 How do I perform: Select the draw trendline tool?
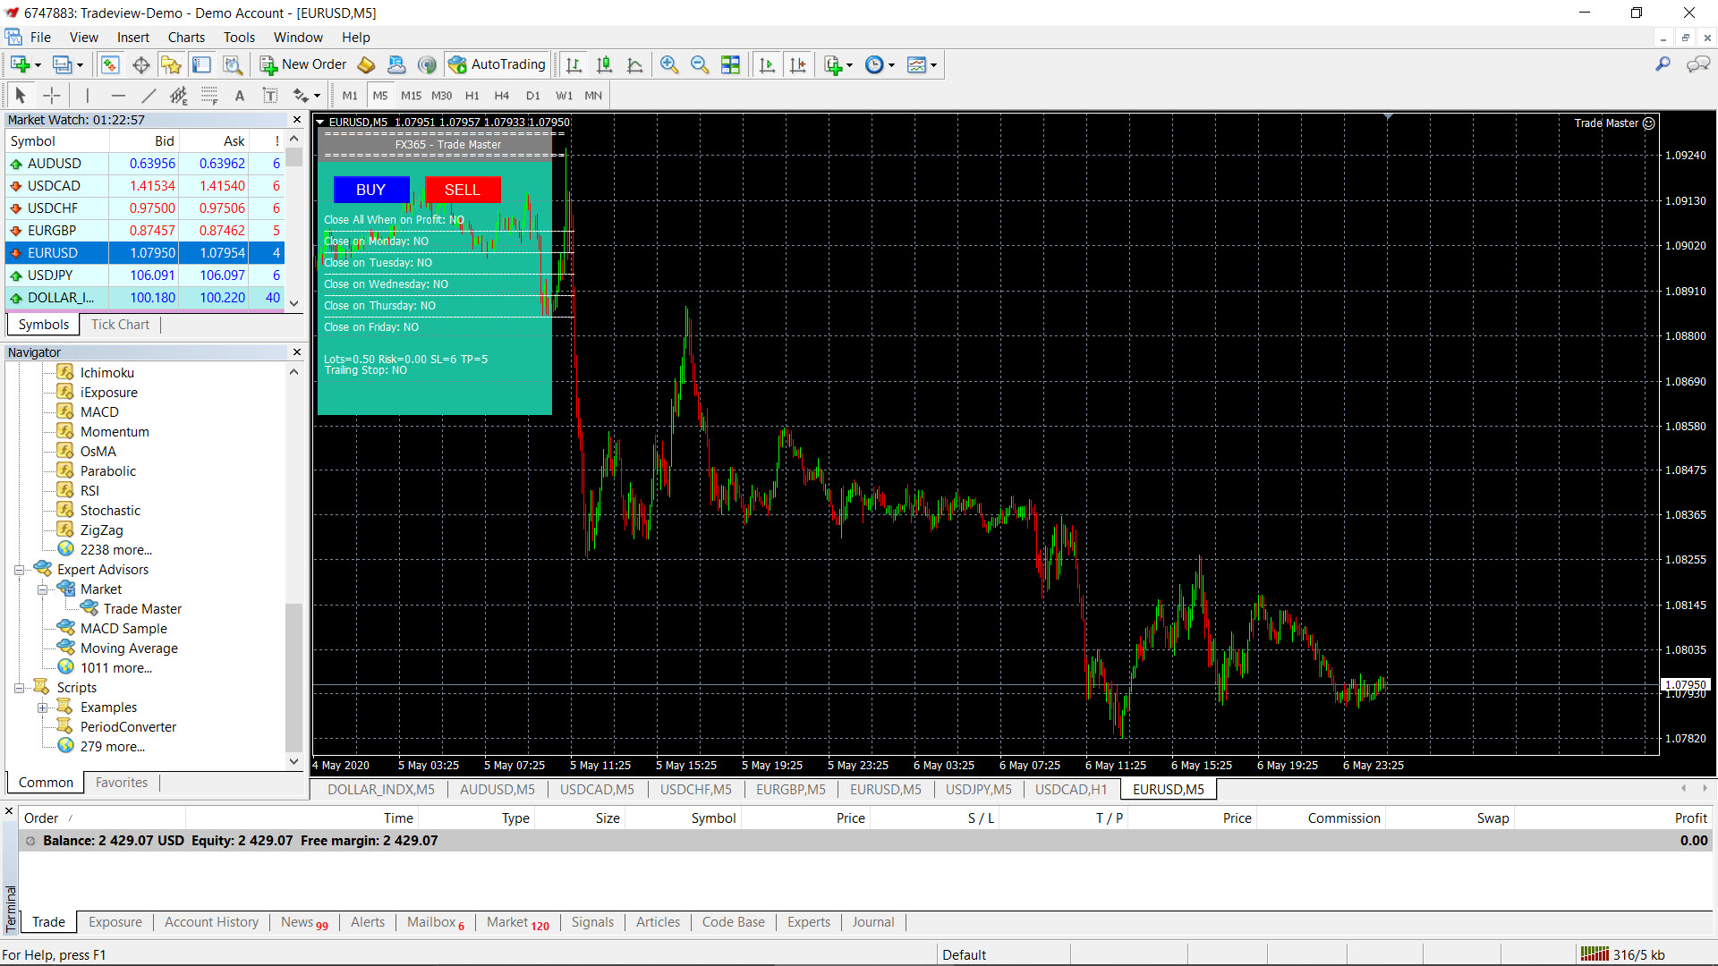[x=149, y=96]
